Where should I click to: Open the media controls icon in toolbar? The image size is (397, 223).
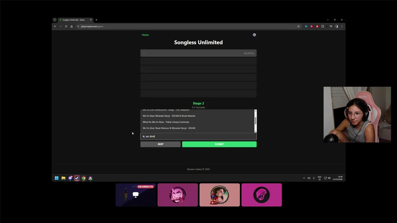(331, 26)
